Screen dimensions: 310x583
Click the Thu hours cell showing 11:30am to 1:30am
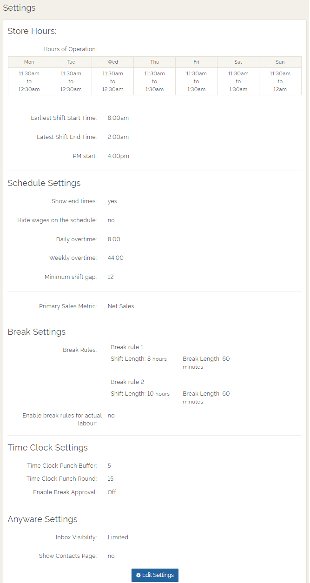coord(154,81)
